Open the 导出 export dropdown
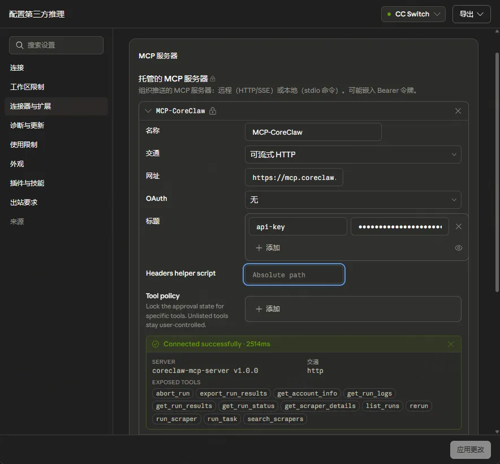The image size is (500, 464). point(471,14)
